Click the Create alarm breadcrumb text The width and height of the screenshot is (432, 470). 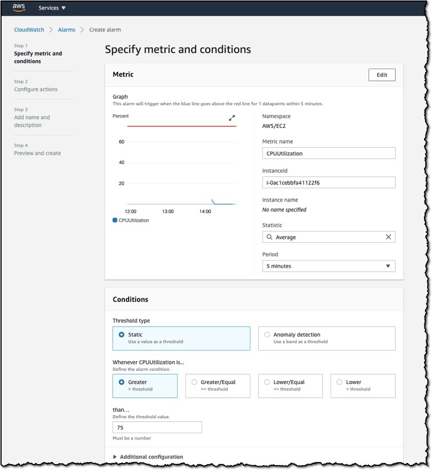105,30
